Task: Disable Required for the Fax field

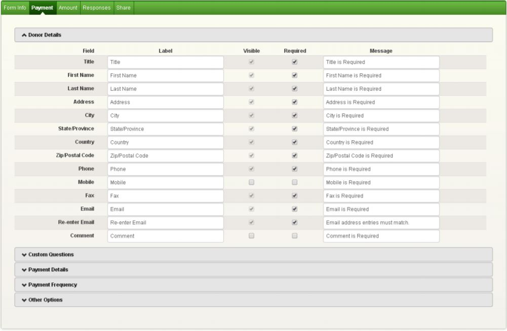Action: 295,196
